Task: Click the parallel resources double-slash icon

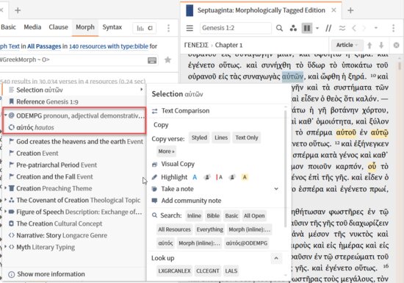Action: click(328, 28)
